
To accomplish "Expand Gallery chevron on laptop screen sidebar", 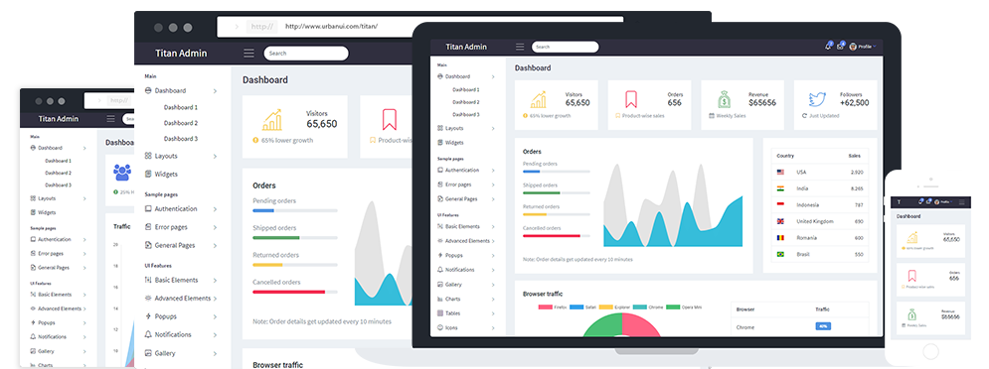I will 493,285.
